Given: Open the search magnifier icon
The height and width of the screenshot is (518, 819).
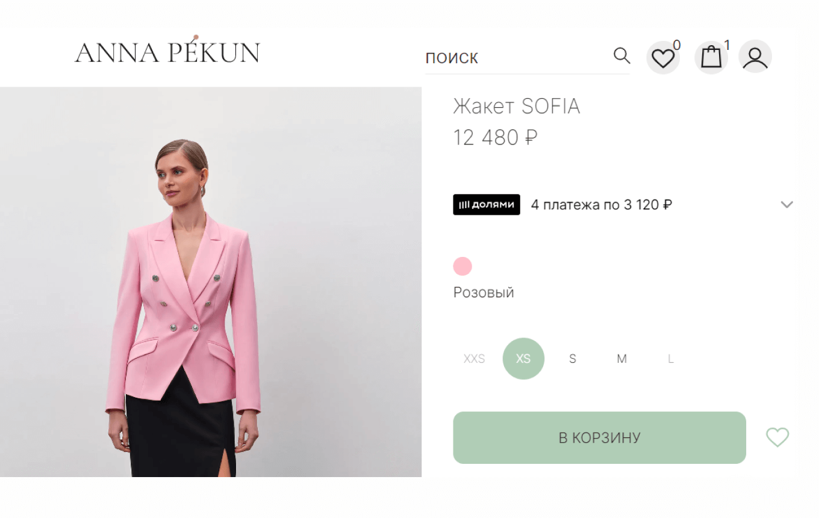Looking at the screenshot, I should 621,55.
